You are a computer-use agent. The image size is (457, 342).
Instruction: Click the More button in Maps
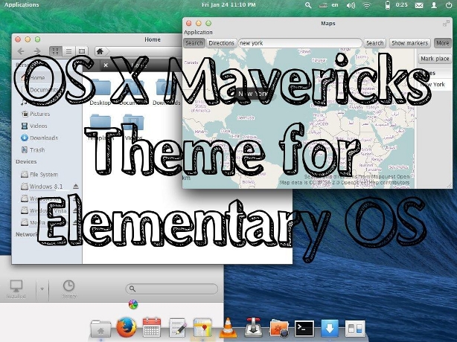click(x=443, y=43)
